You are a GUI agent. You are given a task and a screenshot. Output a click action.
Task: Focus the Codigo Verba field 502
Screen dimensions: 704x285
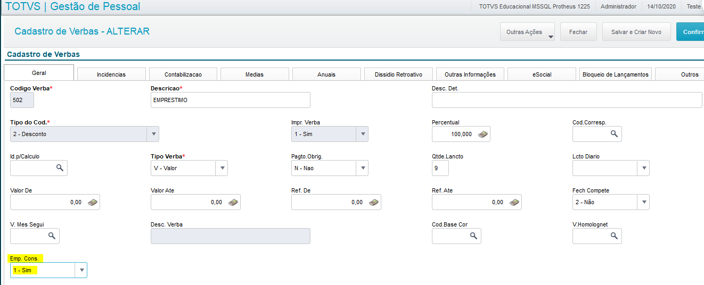point(22,100)
